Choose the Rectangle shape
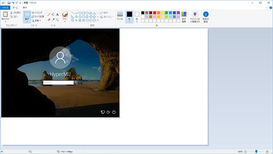Screen dimensions: 273x154 [x=84, y=13]
